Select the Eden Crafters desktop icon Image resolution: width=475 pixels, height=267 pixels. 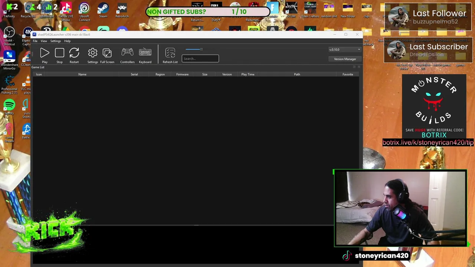[x=310, y=10]
